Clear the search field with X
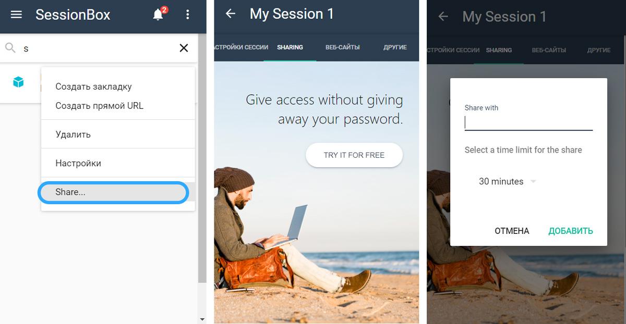 point(184,48)
